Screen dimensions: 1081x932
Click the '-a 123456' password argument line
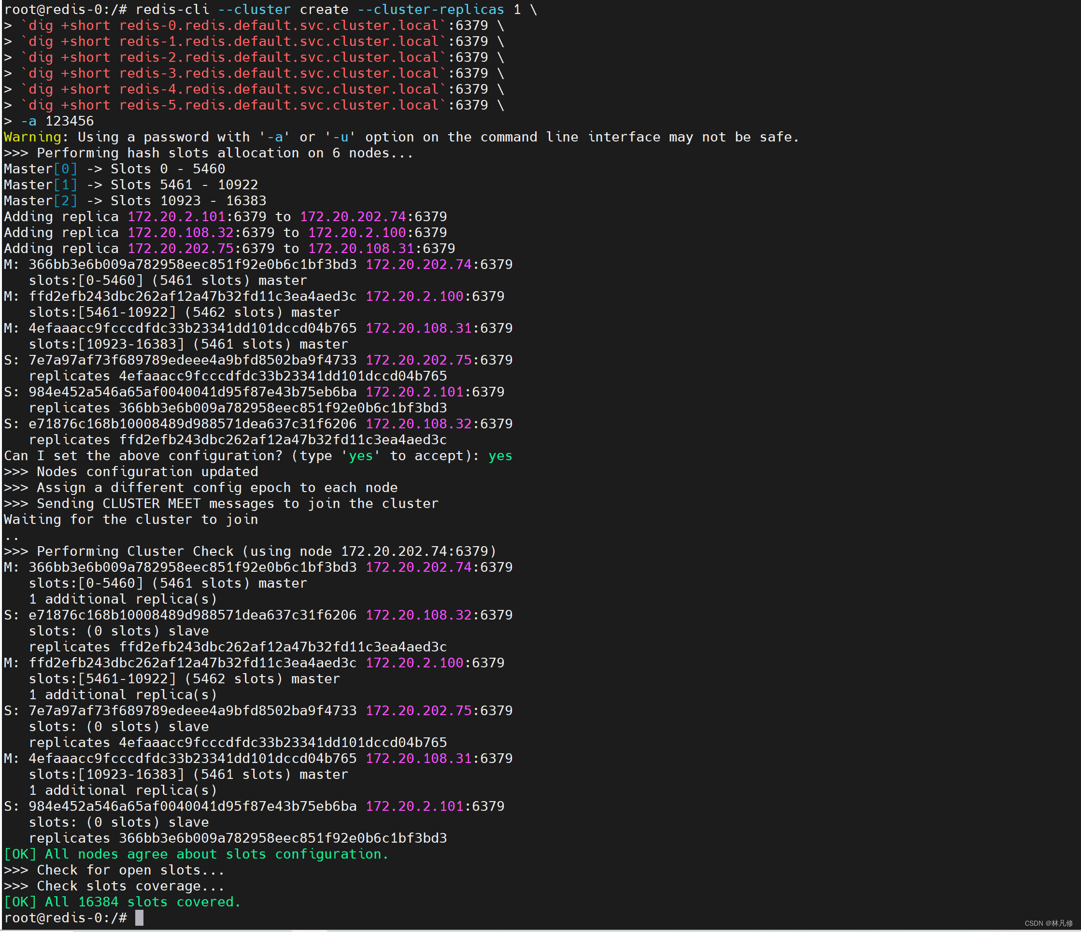point(49,121)
